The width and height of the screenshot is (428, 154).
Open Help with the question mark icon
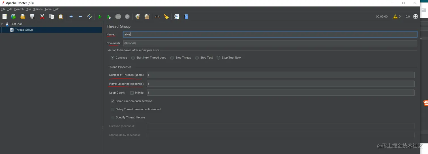click(186, 17)
